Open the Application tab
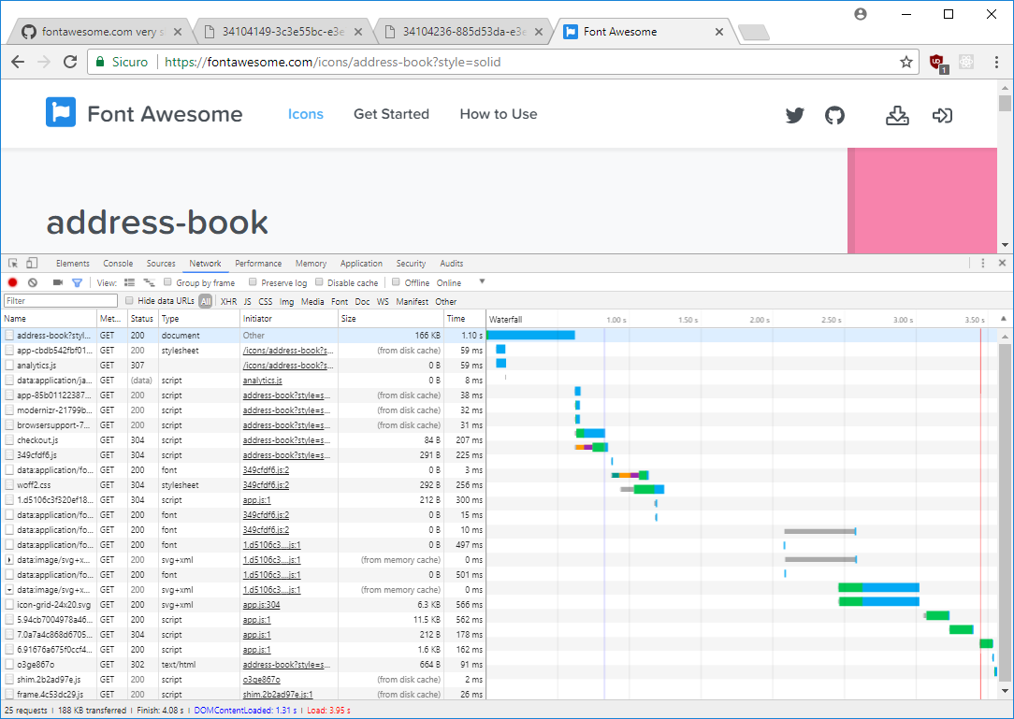This screenshot has height=719, width=1014. click(361, 263)
